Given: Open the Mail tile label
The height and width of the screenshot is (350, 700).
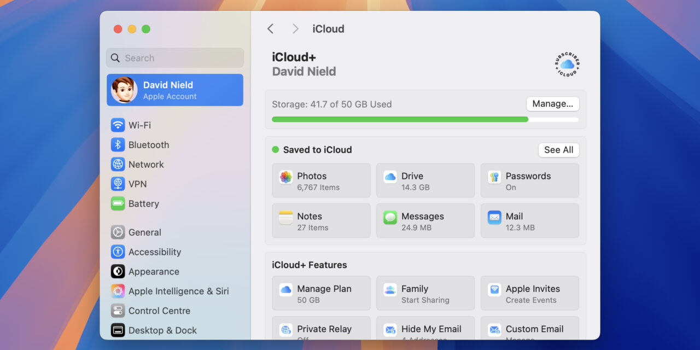Looking at the screenshot, I should [515, 217].
